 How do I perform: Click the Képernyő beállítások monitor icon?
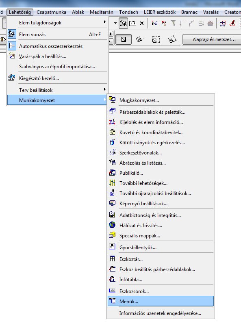point(112,203)
